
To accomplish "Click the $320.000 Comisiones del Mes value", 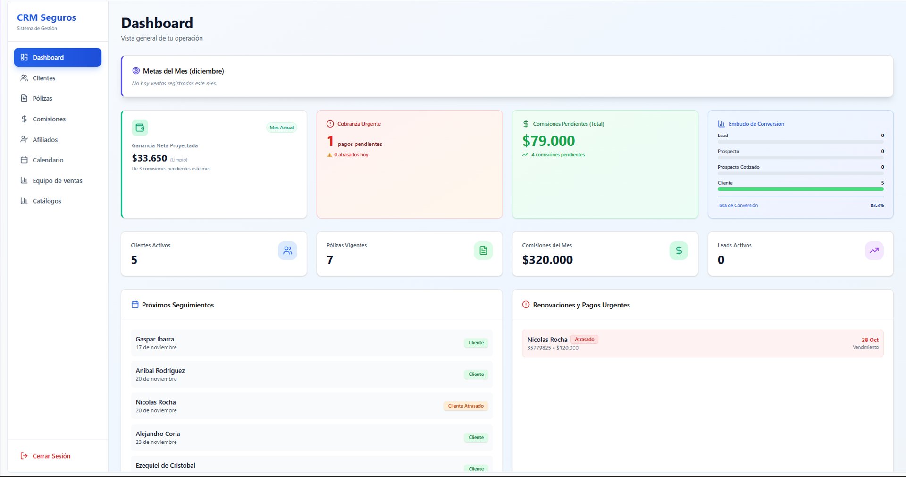I will 547,260.
